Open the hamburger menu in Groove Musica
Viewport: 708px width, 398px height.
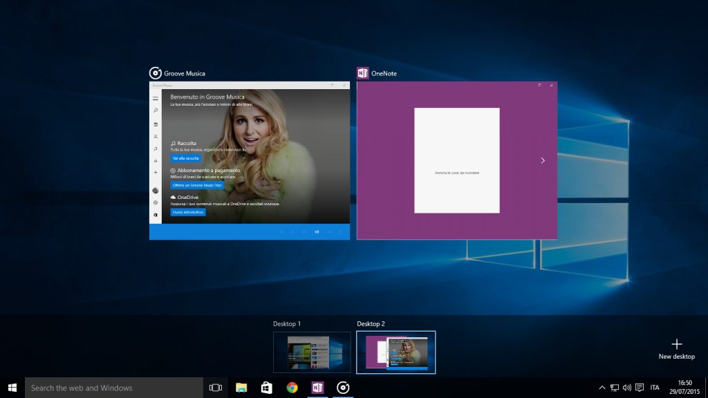tap(156, 98)
